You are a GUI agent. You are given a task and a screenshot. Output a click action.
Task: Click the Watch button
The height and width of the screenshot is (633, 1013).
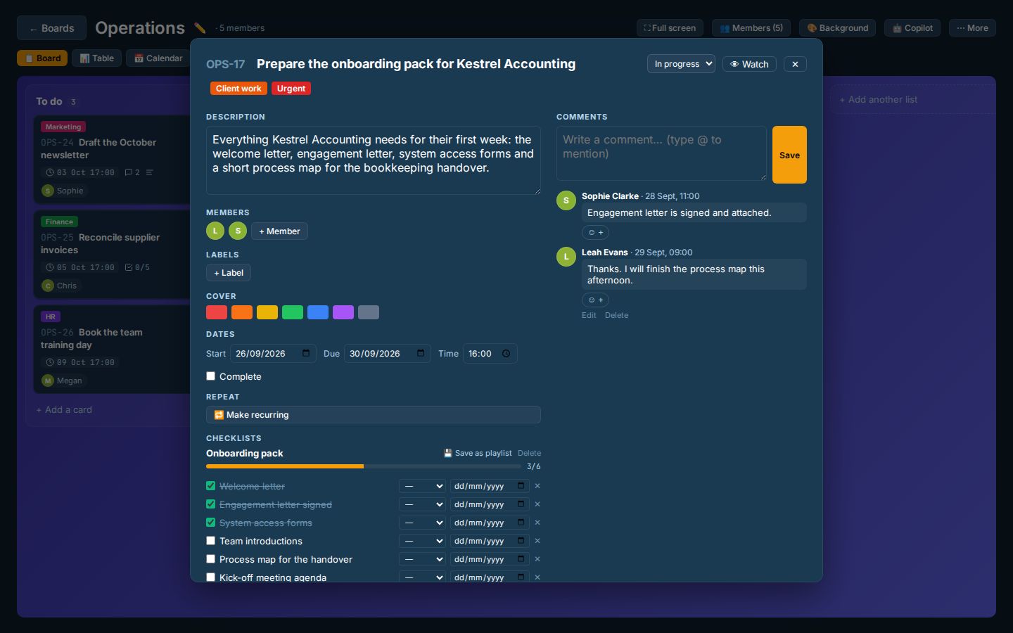point(749,64)
